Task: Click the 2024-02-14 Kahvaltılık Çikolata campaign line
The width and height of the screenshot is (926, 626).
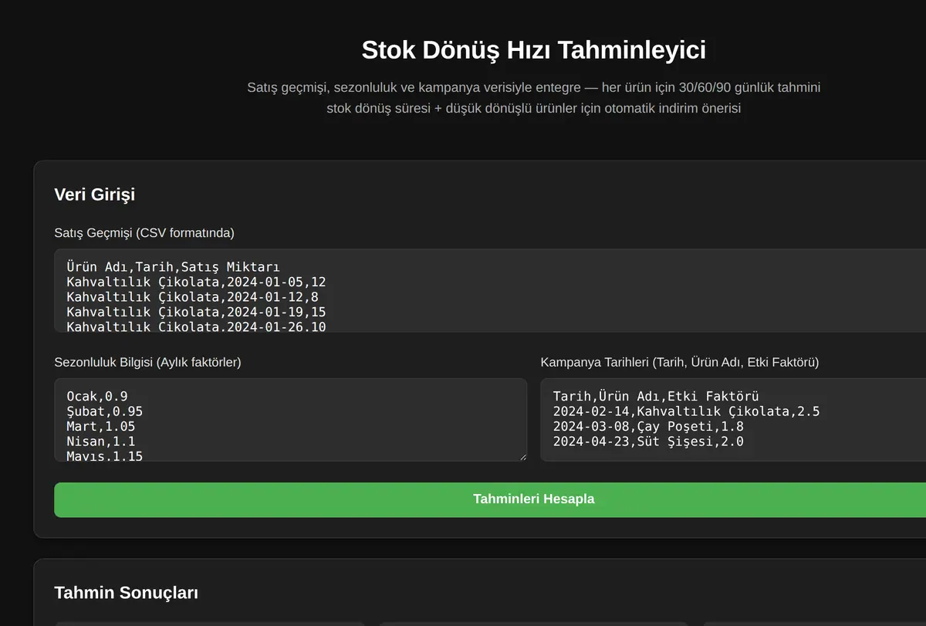Action: pos(686,411)
